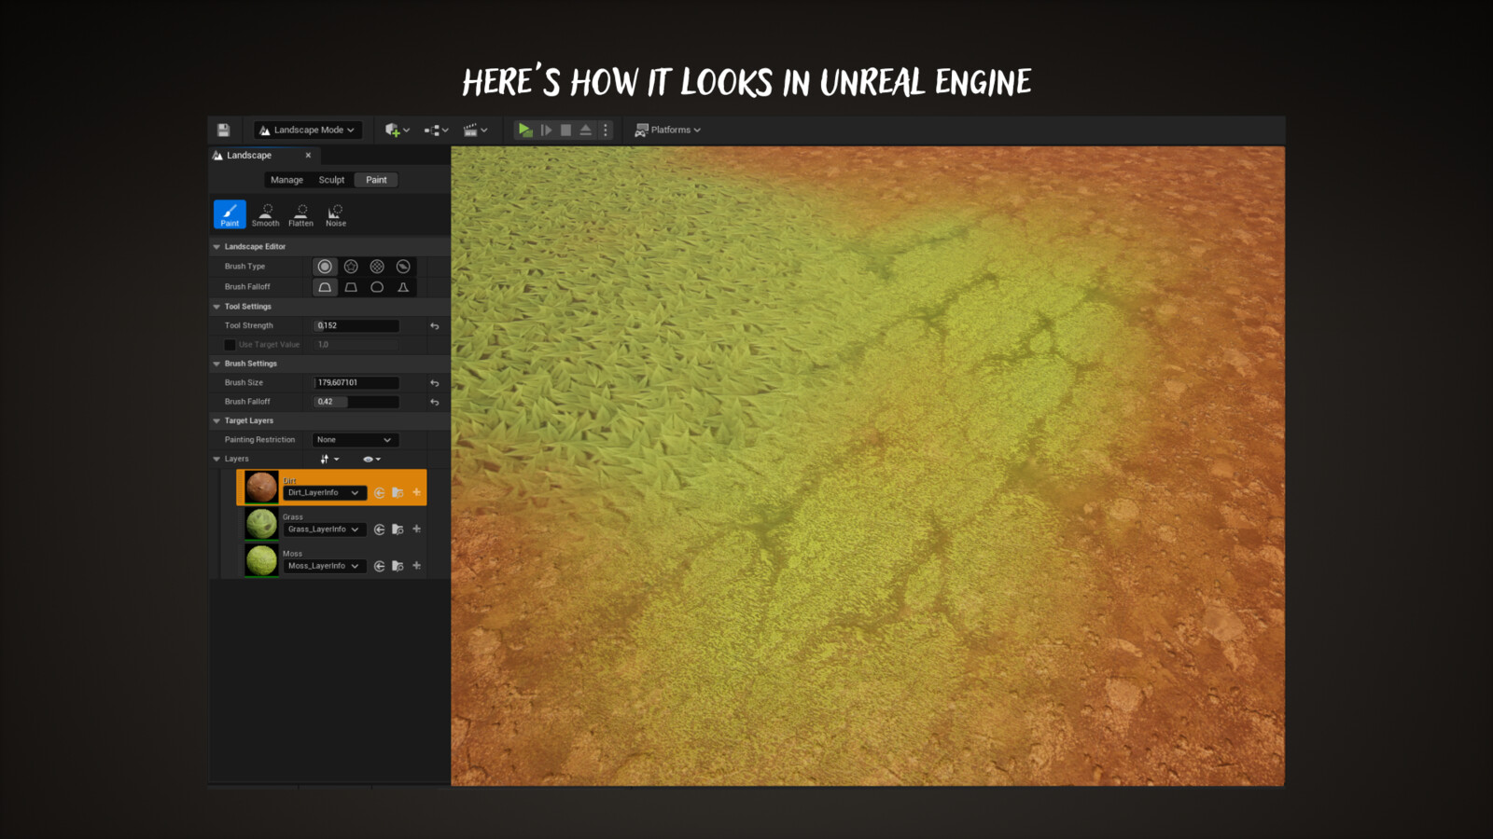Open the play options three-dot menu
This screenshot has height=839, width=1493.
tap(605, 130)
